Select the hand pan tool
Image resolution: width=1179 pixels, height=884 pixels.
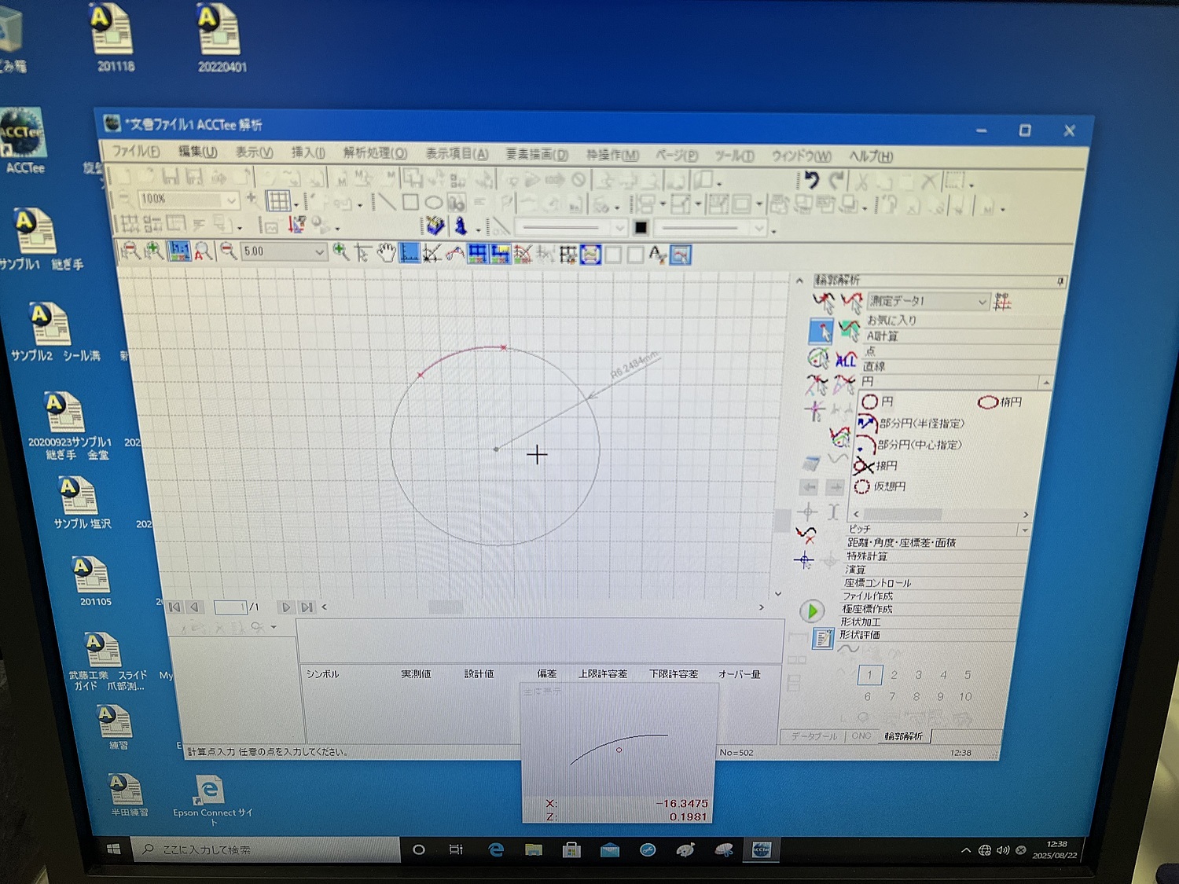click(x=386, y=253)
